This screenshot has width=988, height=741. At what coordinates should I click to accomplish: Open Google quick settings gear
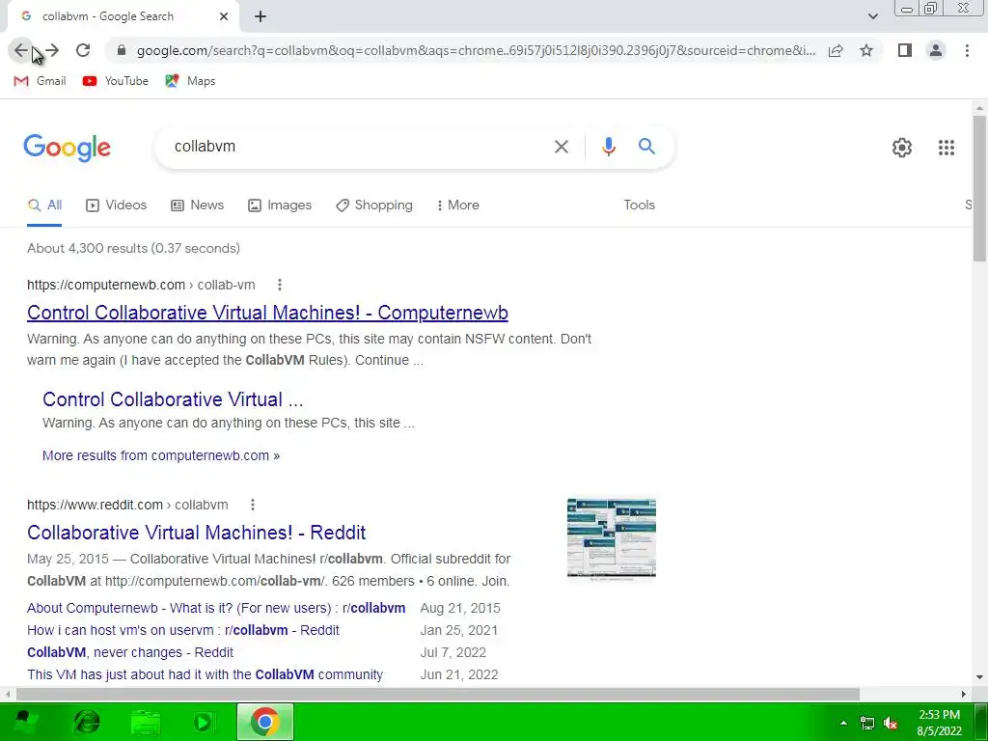[902, 148]
